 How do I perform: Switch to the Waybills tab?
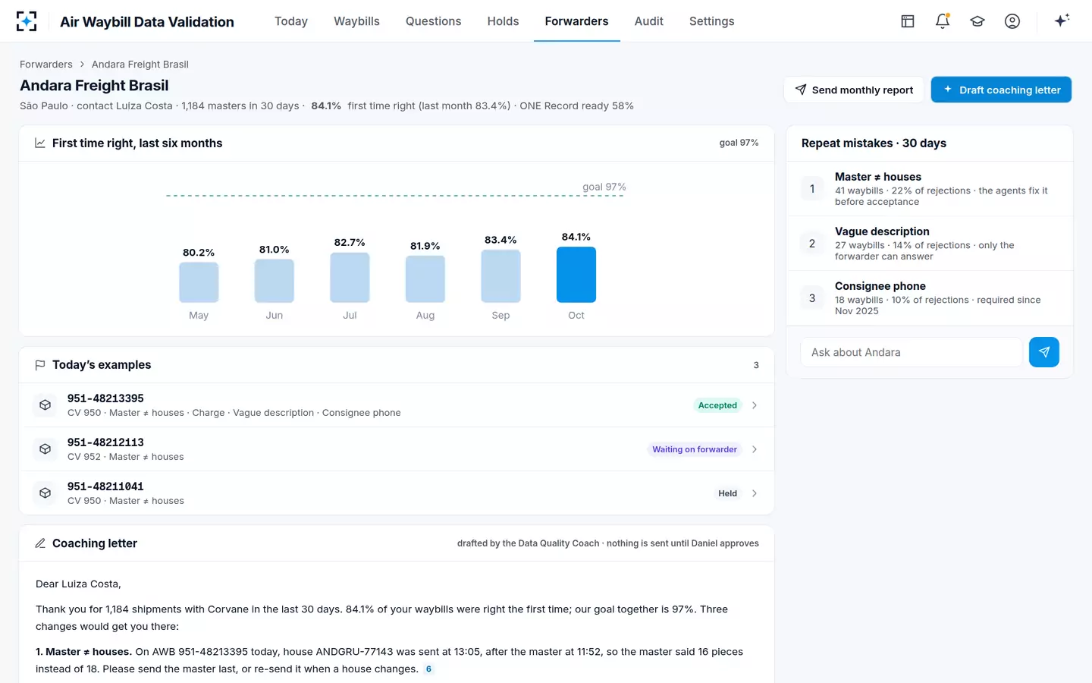(x=356, y=21)
